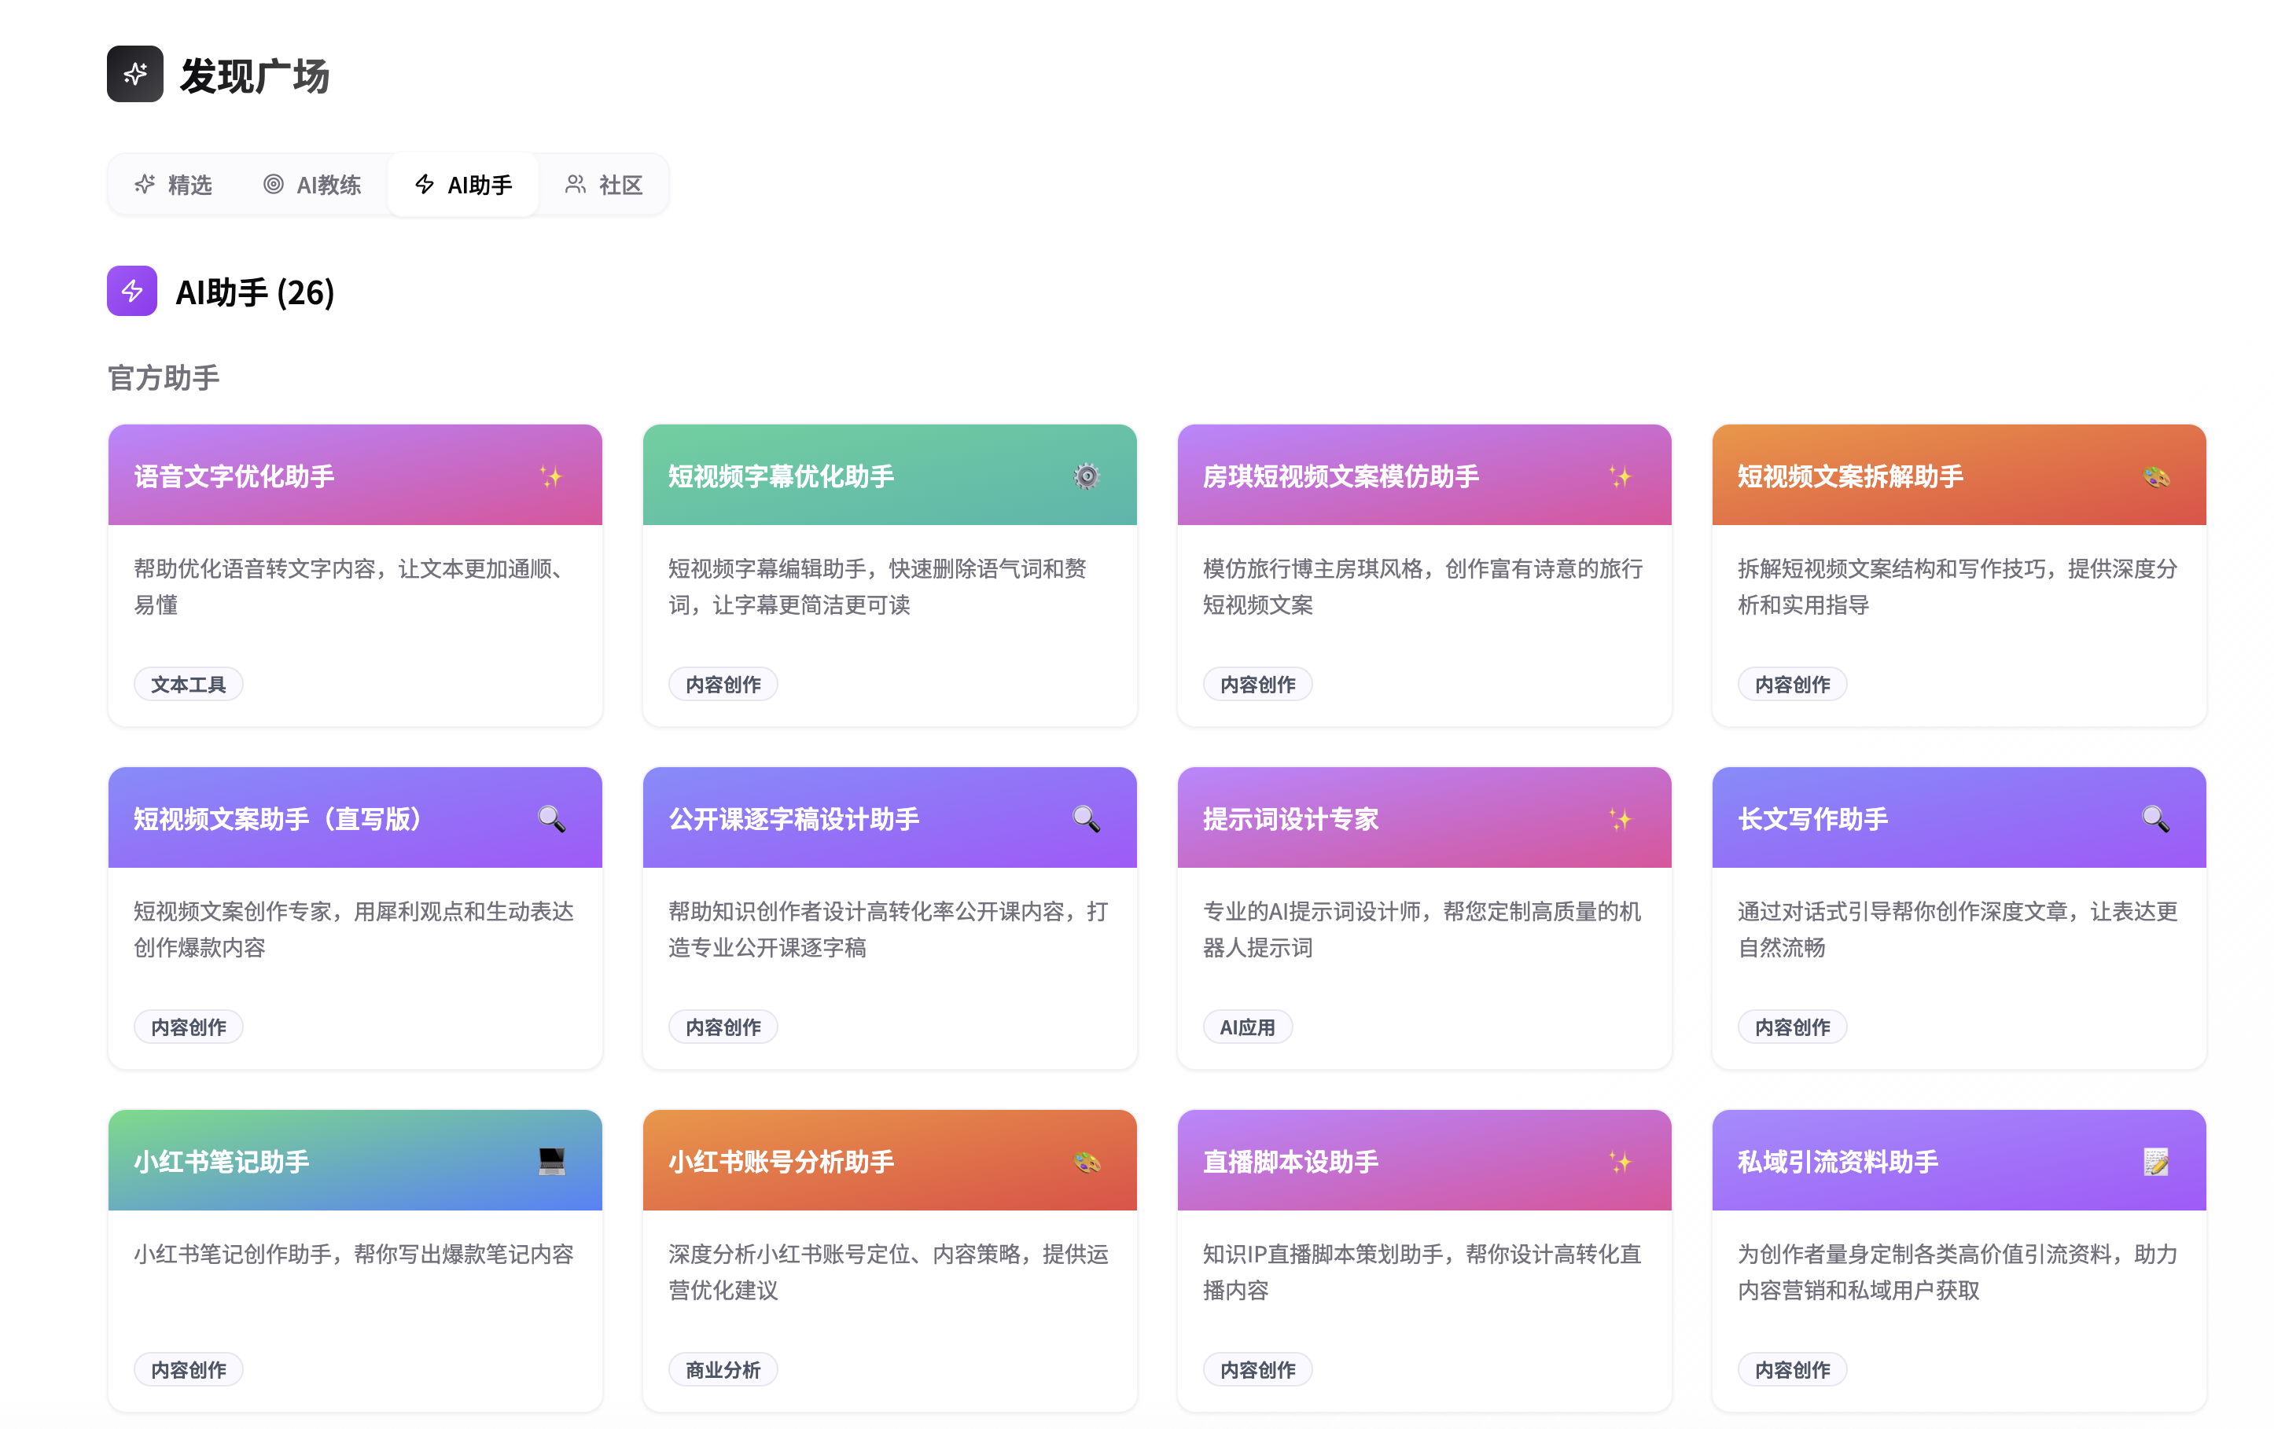Click the 文本工具 tag on first card

coord(188,685)
